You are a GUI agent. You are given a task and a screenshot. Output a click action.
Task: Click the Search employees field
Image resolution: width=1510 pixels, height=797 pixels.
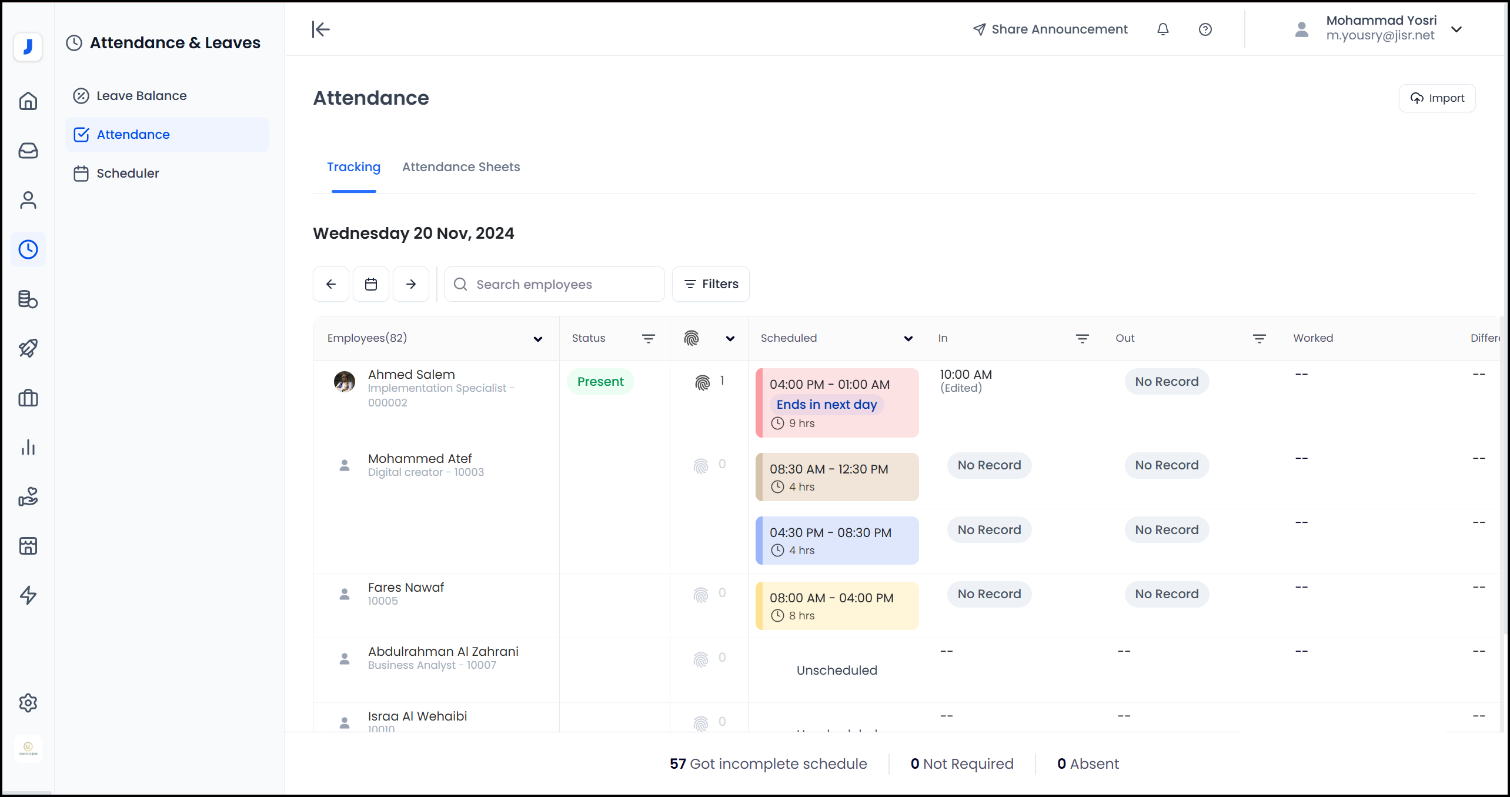coord(554,284)
